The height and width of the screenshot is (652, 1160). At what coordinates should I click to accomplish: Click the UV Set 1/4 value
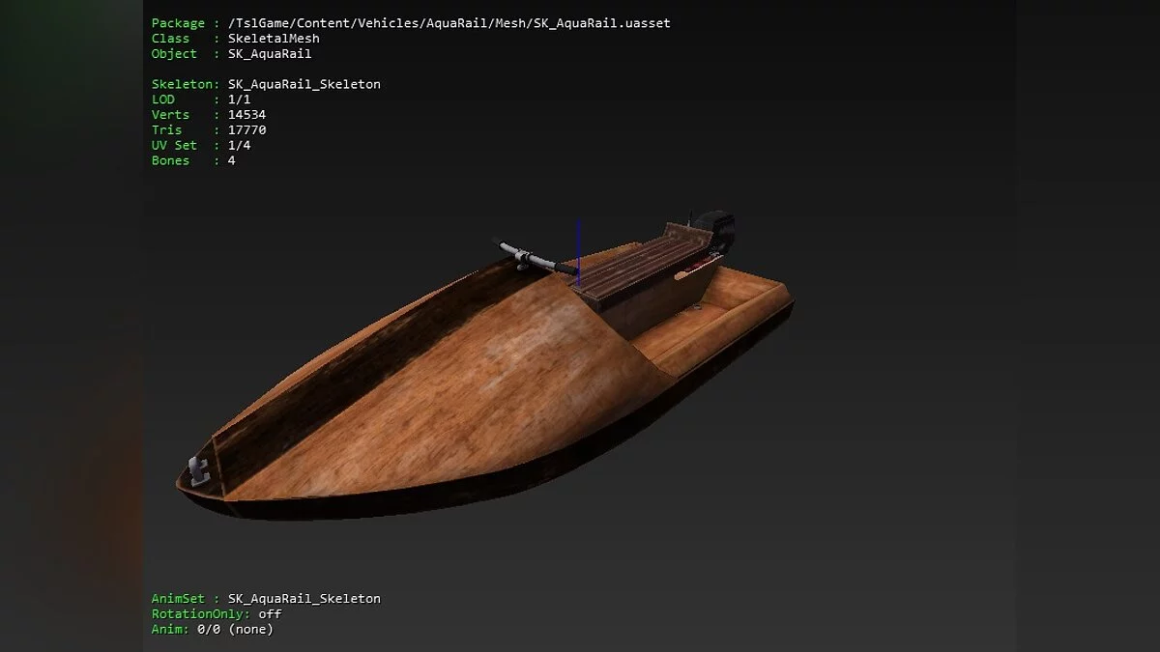(x=239, y=146)
